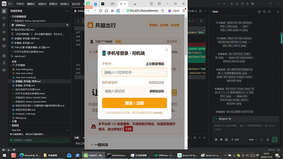Viewport: 283px width, 159px height.
Task: Open the chat history in the TRAE panel
Action: click(x=264, y=11)
